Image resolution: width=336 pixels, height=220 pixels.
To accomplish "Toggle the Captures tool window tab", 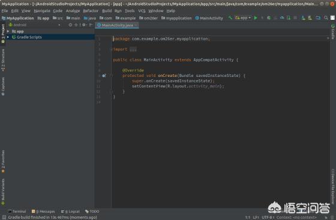I will 3,87.
